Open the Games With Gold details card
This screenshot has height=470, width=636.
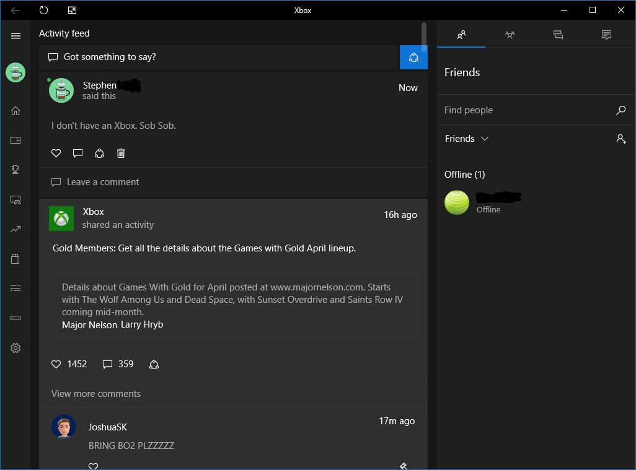(233, 306)
